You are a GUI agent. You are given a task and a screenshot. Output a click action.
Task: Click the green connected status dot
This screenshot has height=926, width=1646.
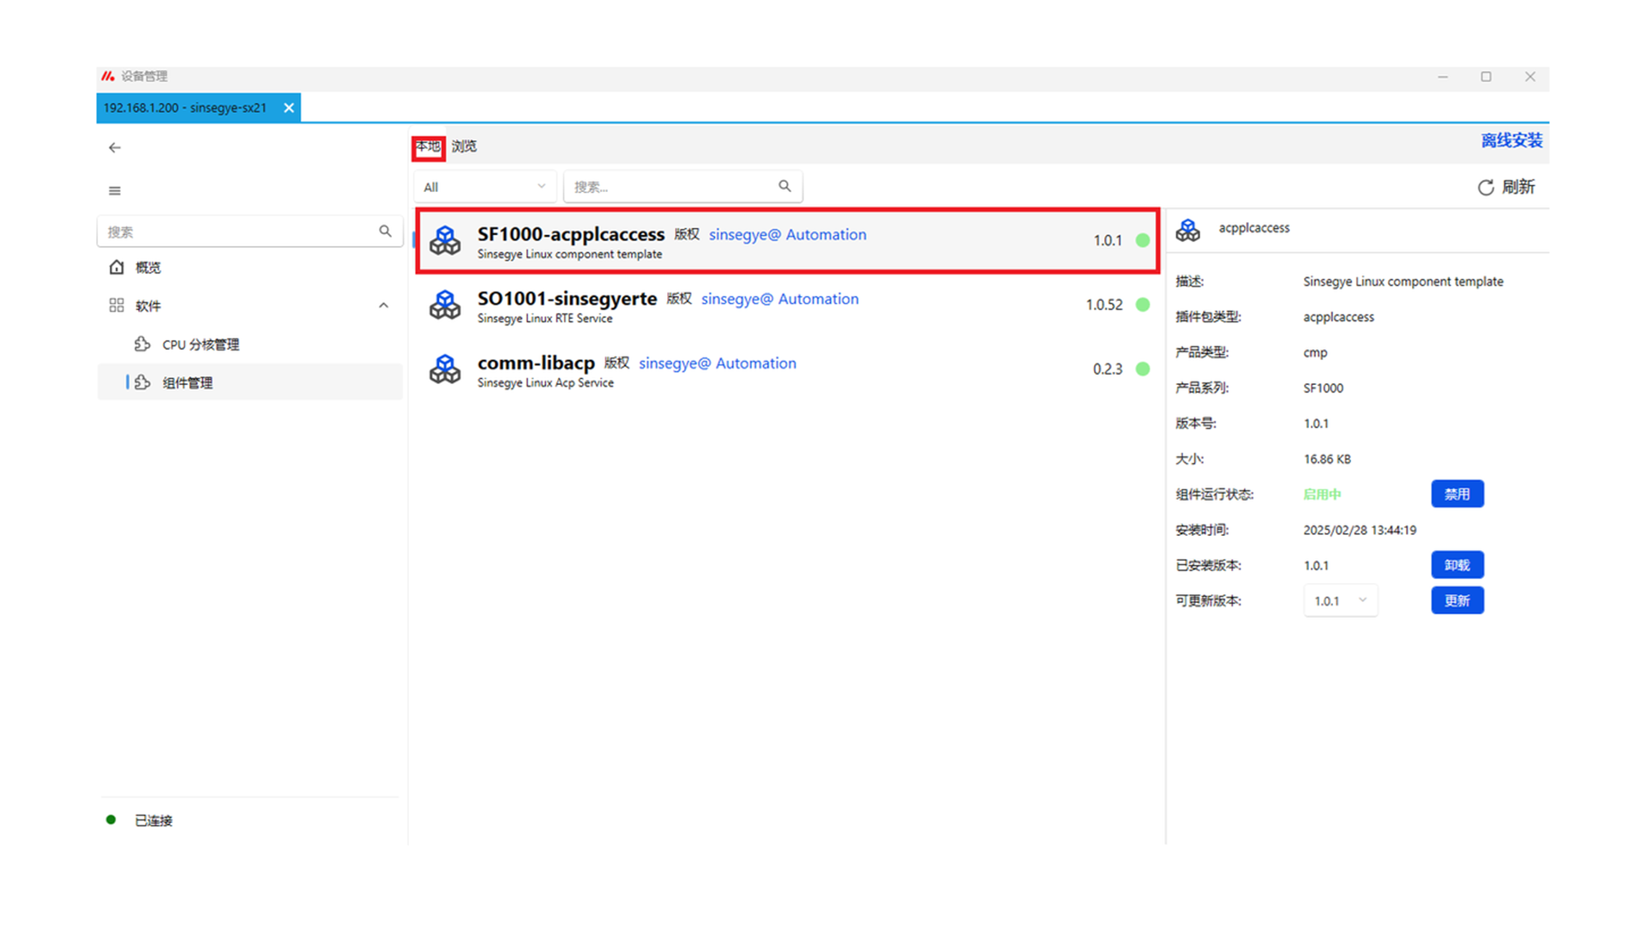111,820
